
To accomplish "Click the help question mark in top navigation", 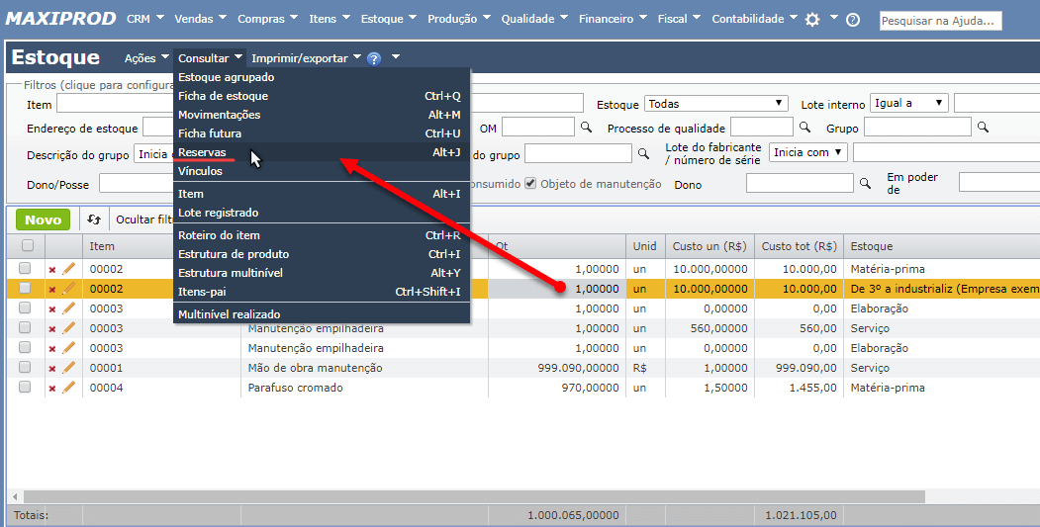I will pos(853,20).
